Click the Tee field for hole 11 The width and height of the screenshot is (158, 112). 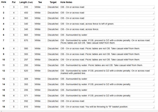(40, 65)
